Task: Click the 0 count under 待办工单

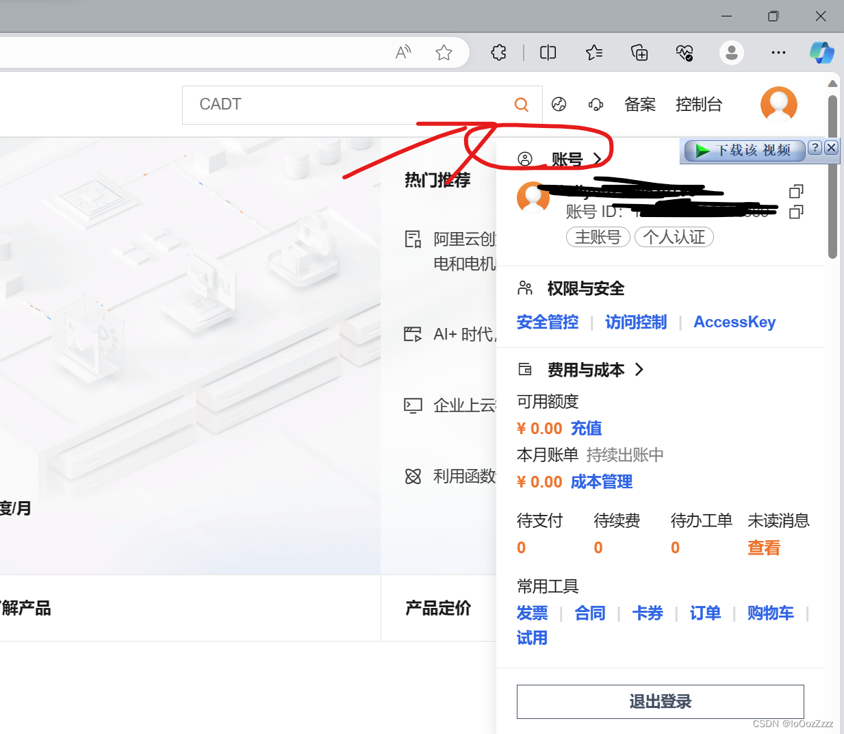Action: [x=676, y=548]
